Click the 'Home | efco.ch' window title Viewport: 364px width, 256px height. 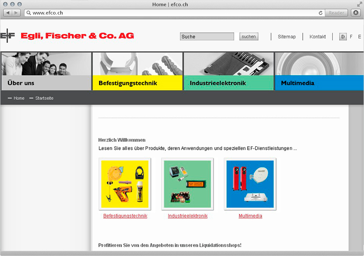170,4
